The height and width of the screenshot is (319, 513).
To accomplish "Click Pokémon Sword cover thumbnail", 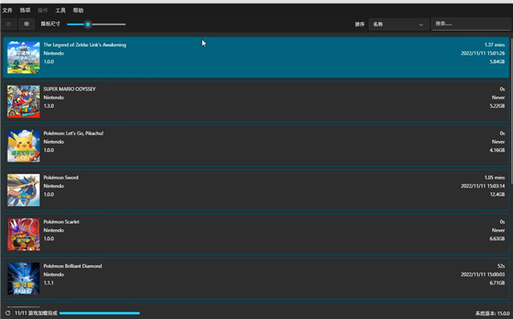I will pos(24,190).
